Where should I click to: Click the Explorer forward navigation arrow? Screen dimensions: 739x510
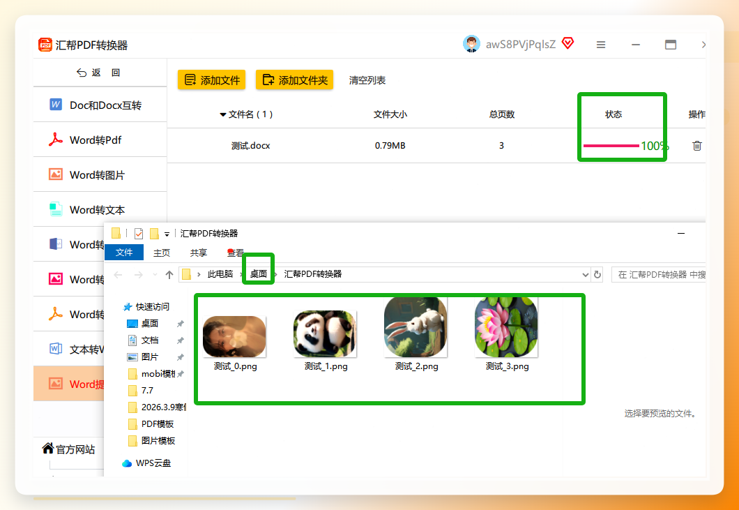(139, 275)
